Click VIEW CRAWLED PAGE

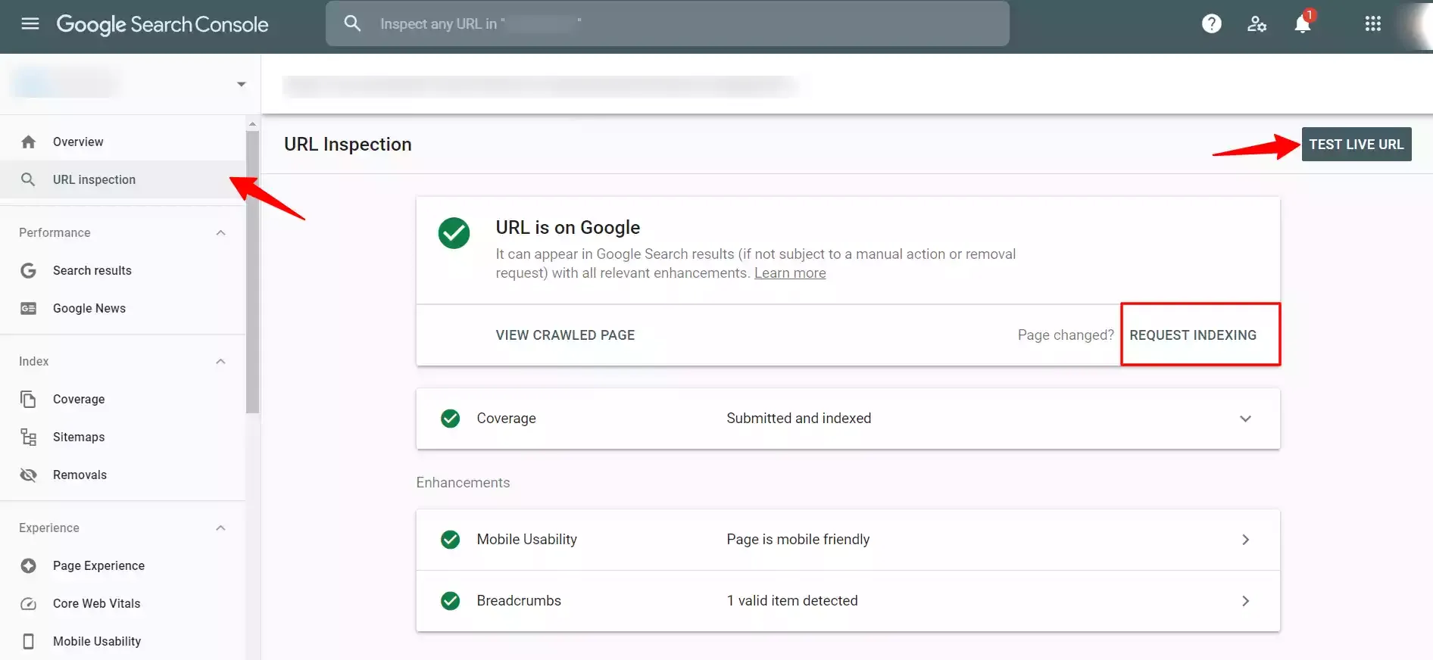click(565, 335)
